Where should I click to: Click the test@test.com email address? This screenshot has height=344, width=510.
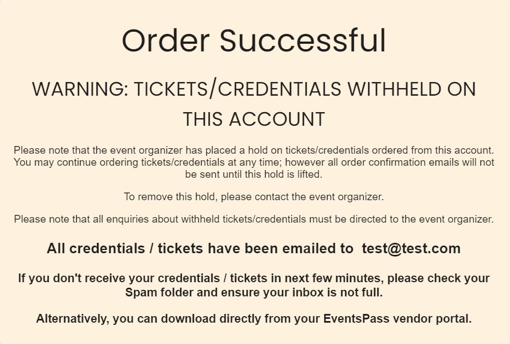(411, 248)
